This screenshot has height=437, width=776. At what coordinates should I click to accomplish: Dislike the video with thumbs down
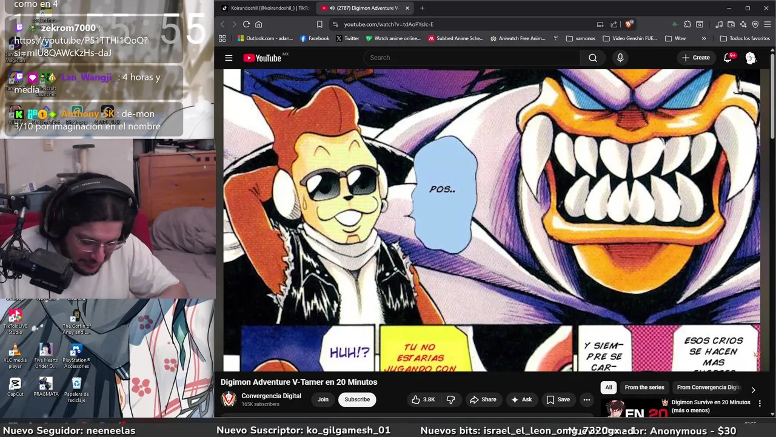coord(451,399)
